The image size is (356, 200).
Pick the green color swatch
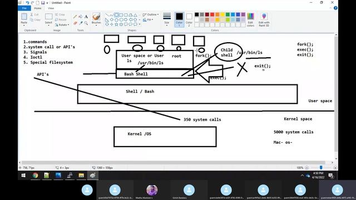228,14
